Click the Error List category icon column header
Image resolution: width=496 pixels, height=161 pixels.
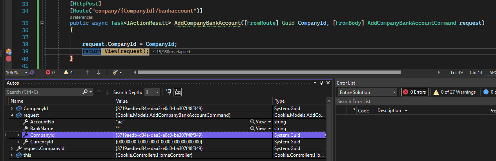351,110
